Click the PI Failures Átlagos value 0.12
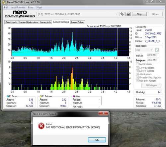The height and width of the screenshot is (147, 166). (64, 100)
